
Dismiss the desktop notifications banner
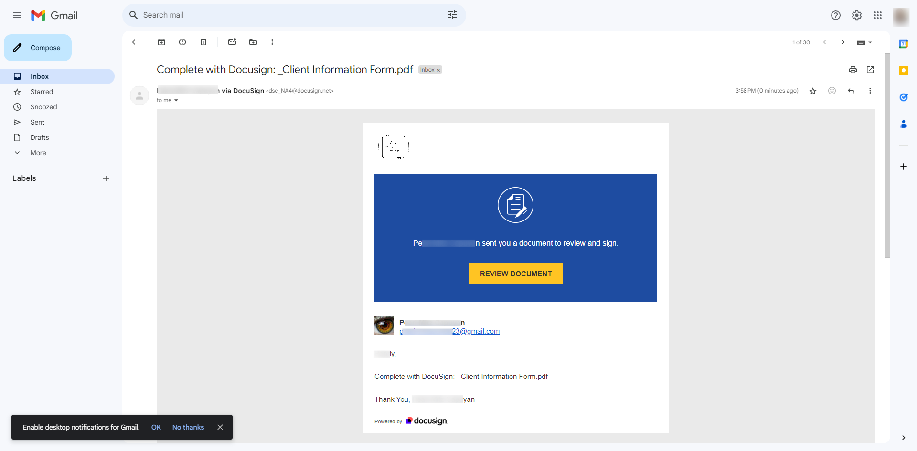pyautogui.click(x=220, y=427)
